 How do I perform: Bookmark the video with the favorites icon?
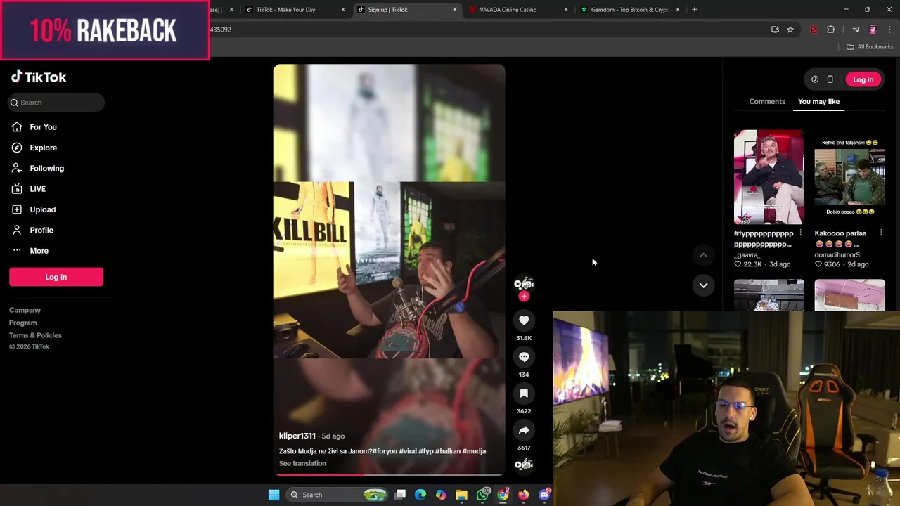(x=524, y=394)
